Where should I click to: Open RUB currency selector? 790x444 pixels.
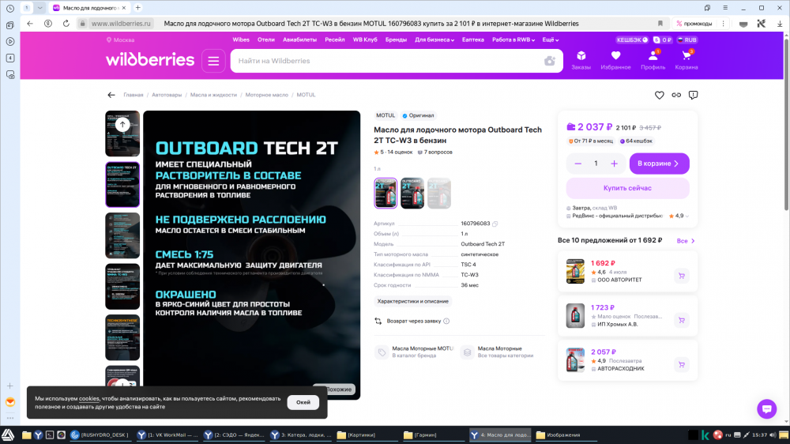(687, 40)
